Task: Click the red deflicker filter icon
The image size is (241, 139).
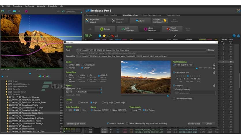Action: click(x=113, y=36)
